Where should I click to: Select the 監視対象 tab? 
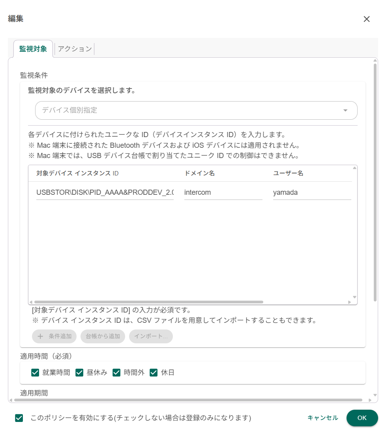point(33,49)
